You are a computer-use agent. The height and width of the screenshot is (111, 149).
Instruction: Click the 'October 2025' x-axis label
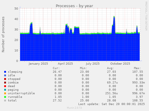pyautogui.click(x=120, y=64)
